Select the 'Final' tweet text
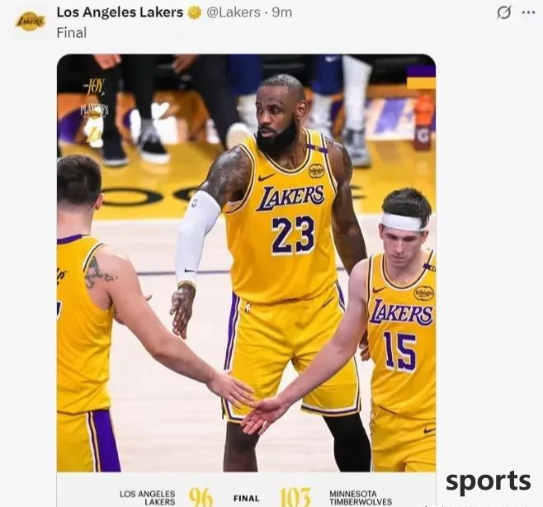This screenshot has height=507, width=543. [72, 33]
